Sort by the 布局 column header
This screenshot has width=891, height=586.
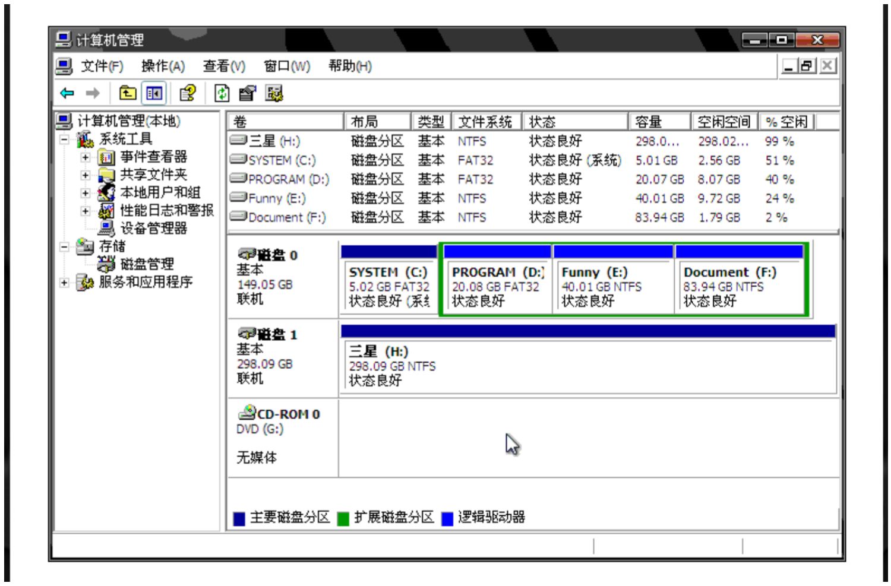point(378,122)
